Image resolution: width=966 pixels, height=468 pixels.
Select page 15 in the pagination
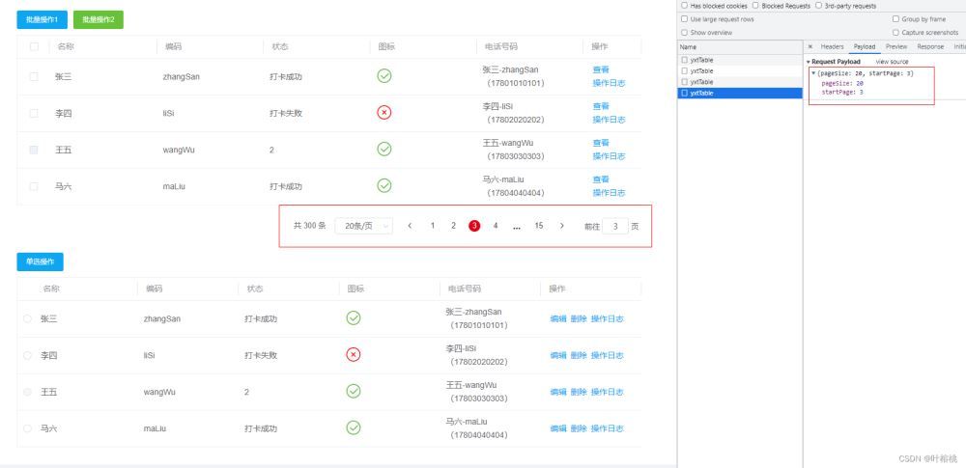point(538,226)
